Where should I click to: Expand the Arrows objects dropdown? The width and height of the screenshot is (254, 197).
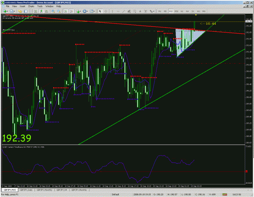(154, 11)
